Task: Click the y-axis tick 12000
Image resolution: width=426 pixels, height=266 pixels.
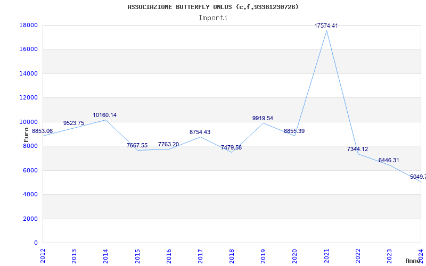Action: [29, 98]
